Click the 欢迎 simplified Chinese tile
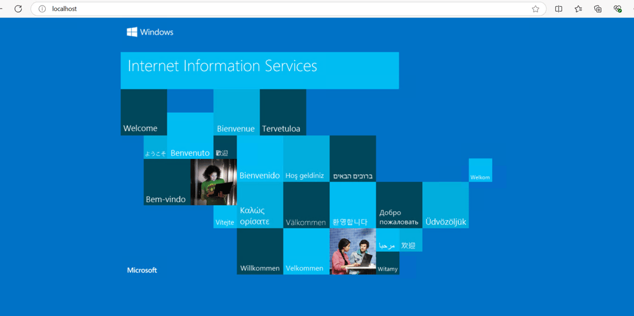 tap(411, 240)
